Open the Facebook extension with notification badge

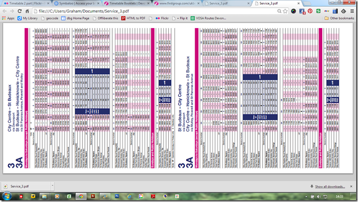302,11
